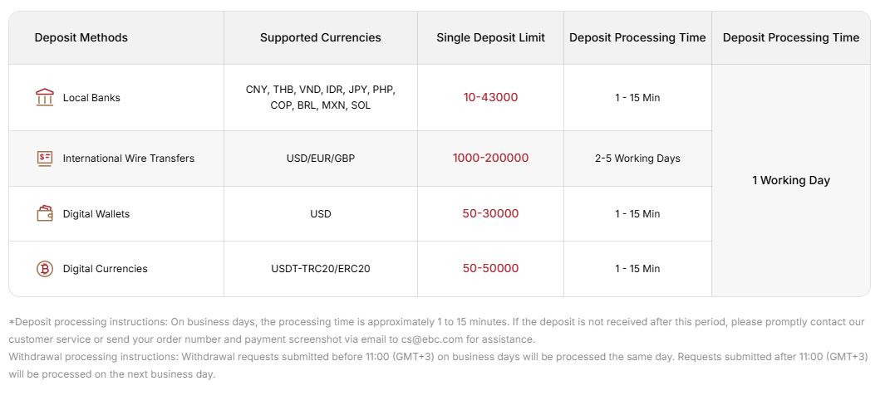Click the 1000-200000 deposit limit value

click(490, 158)
